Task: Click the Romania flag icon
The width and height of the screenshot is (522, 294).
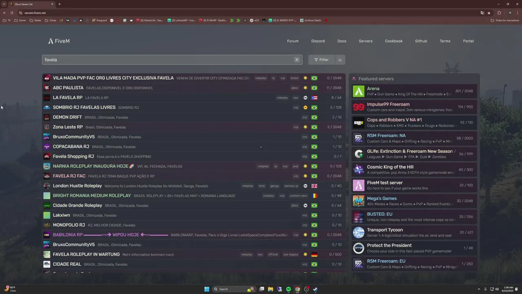Action: [x=314, y=196]
